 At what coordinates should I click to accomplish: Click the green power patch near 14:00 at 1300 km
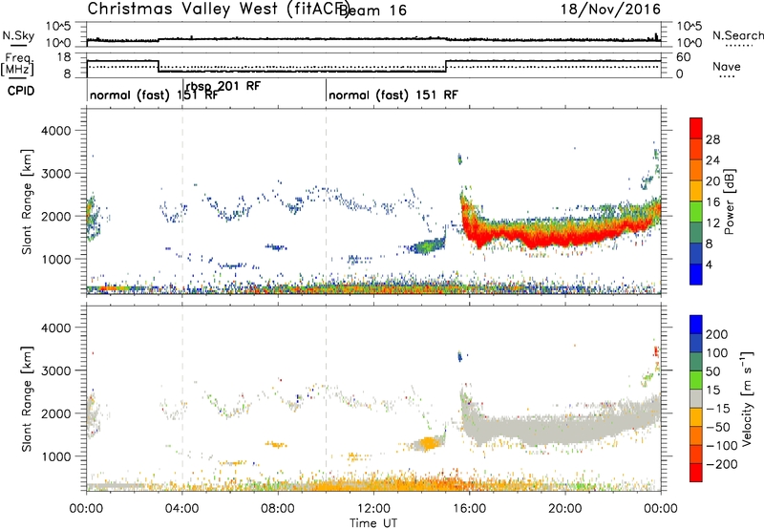[425, 246]
